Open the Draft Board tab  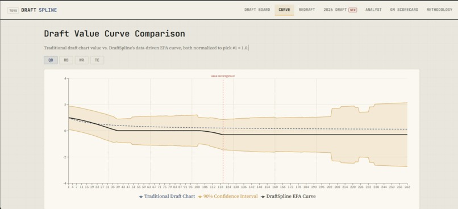pos(257,10)
